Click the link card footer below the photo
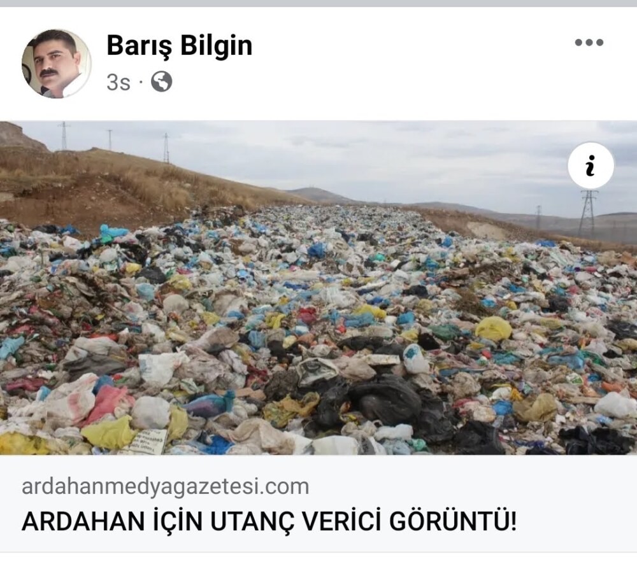 point(318,504)
